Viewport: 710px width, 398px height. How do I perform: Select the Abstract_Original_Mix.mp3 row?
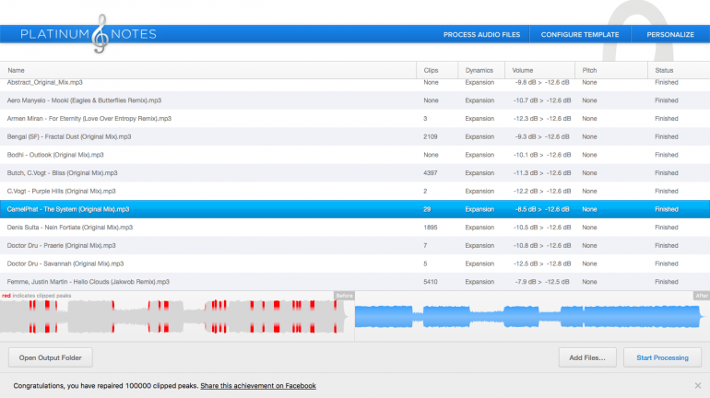click(x=355, y=83)
